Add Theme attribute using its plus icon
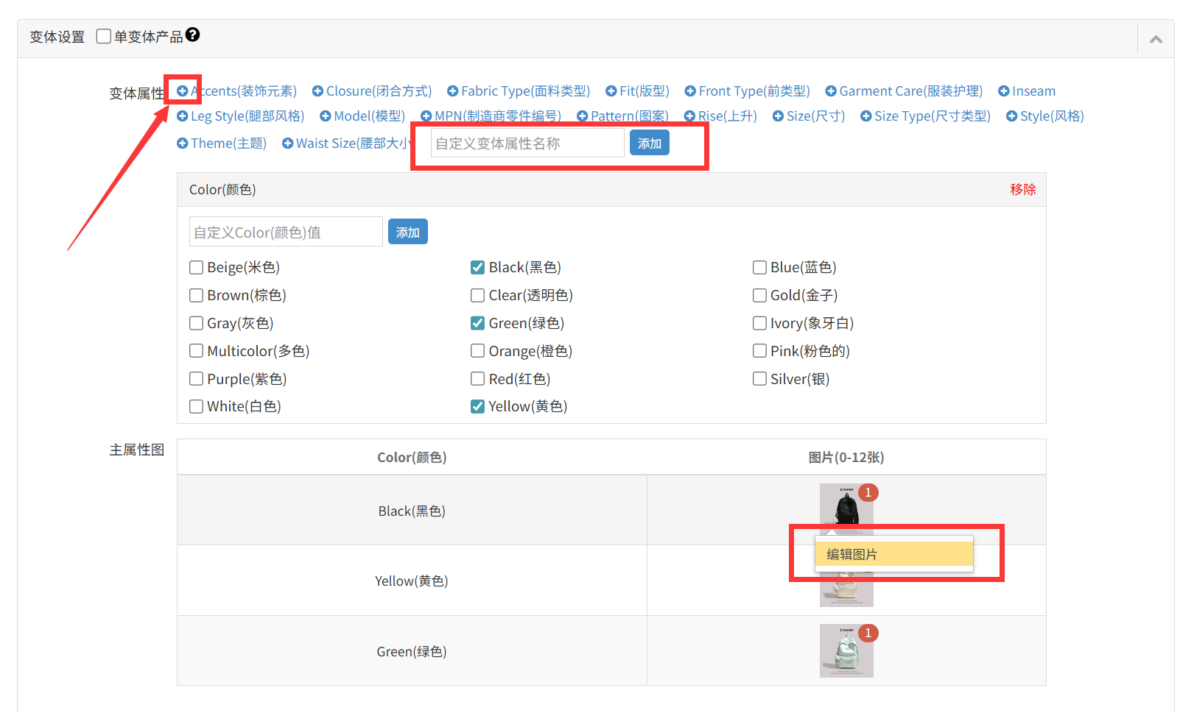Image resolution: width=1180 pixels, height=713 pixels. 183,143
